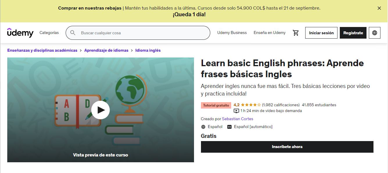Open the language selector globe button
The height and width of the screenshot is (173, 388).
pos(375,33)
